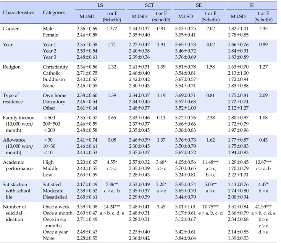Click the 'Male' category cell
This screenshot has width=281, height=243.
(48, 29)
